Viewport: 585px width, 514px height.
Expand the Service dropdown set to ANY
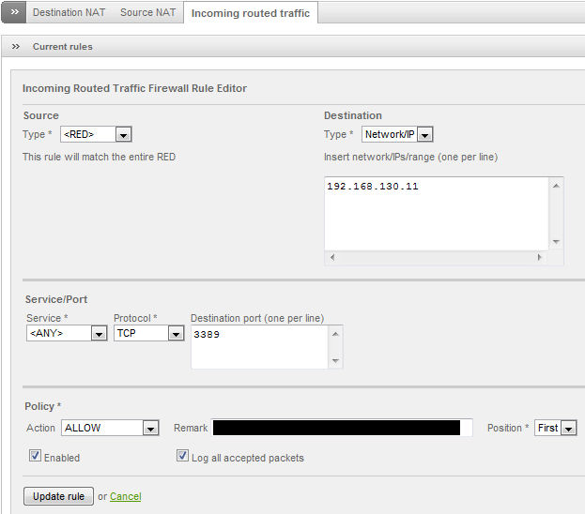67,333
